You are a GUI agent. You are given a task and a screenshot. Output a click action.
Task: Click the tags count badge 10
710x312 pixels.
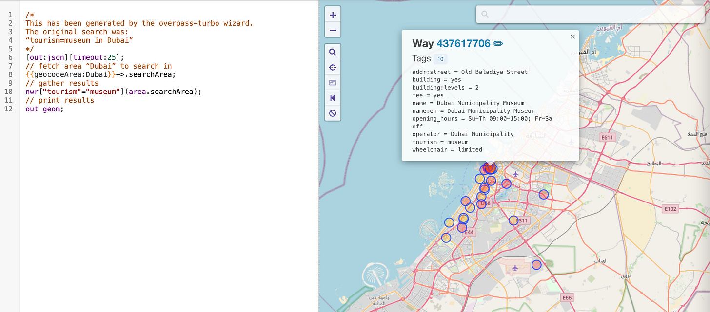(x=440, y=59)
